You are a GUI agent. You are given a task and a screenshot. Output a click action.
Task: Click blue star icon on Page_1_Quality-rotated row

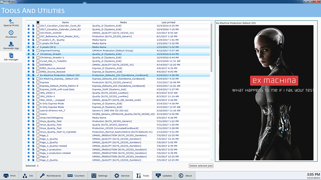[x=28, y=146]
